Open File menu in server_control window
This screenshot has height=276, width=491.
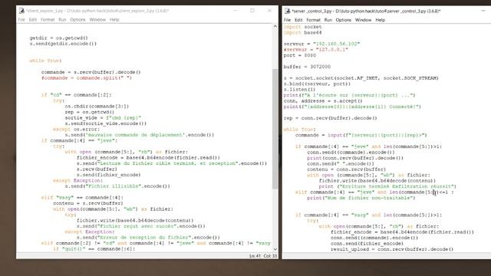[287, 20]
